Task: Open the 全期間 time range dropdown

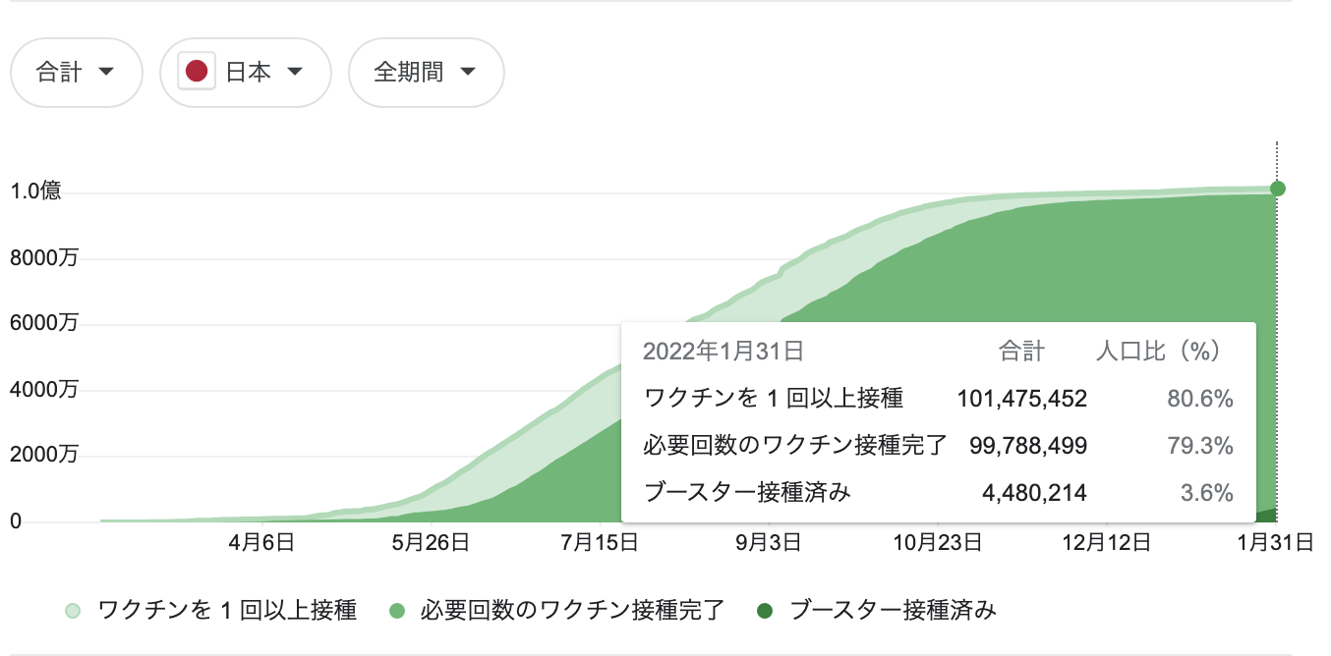Action: point(427,73)
